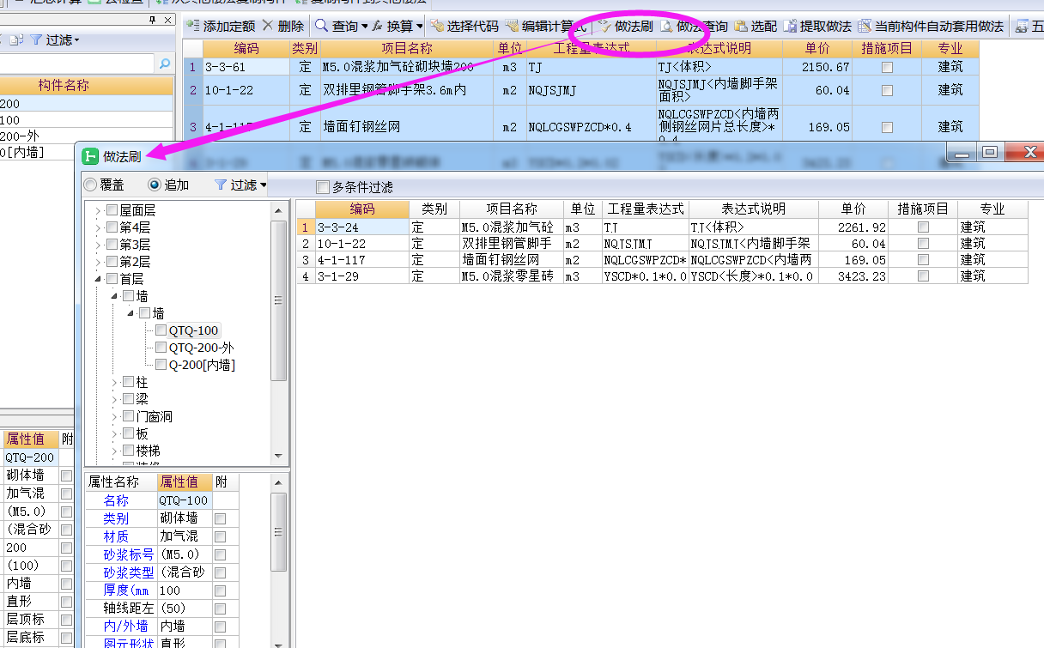This screenshot has width=1044, height=648.
Task: Click 选配 toolbar button
Action: coord(756,27)
